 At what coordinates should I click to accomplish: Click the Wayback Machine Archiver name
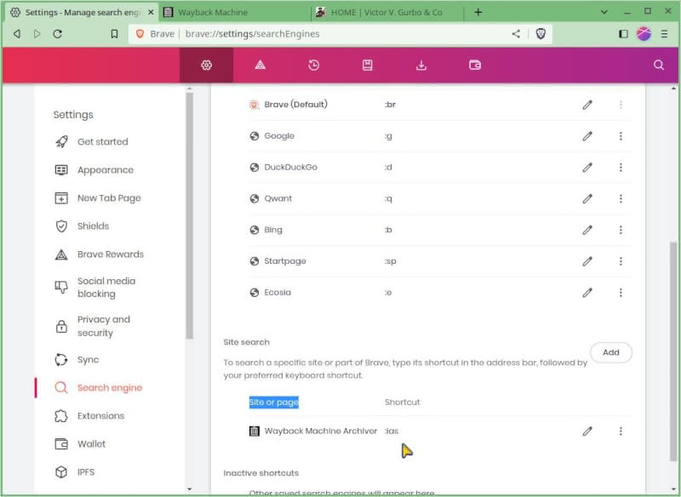[x=321, y=431]
